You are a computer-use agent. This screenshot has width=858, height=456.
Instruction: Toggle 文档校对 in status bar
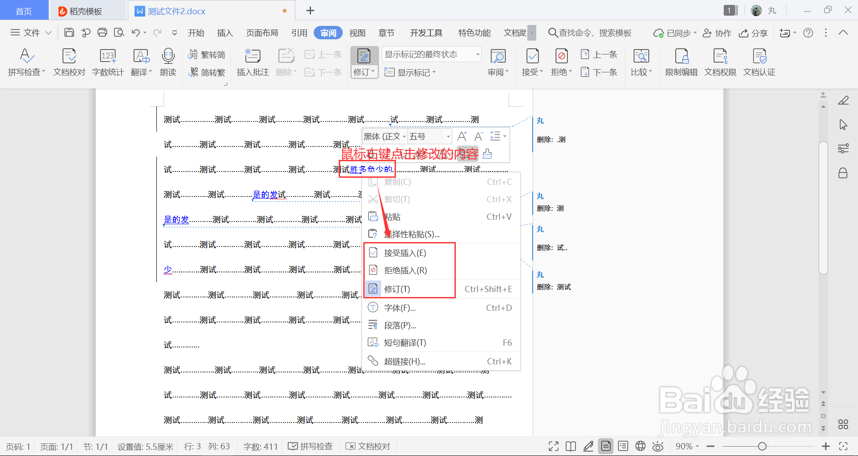point(369,446)
